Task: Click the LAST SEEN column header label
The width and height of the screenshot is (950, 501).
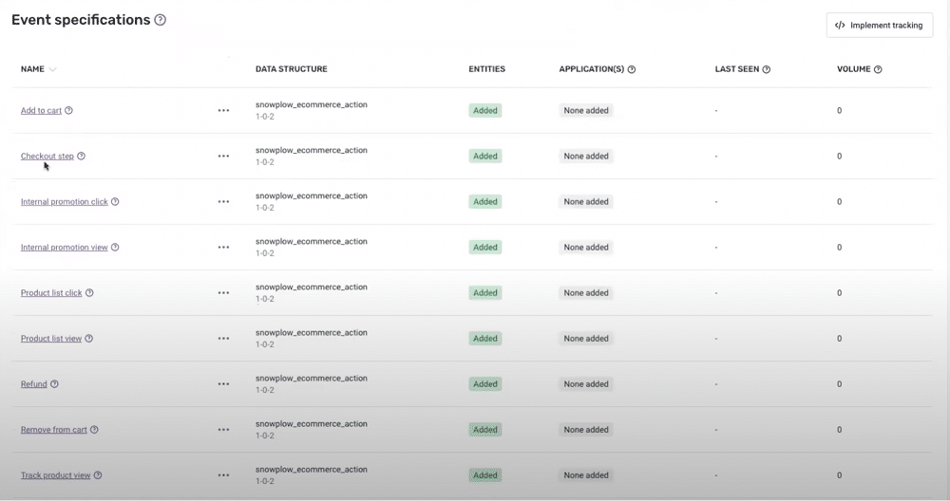Action: point(737,69)
